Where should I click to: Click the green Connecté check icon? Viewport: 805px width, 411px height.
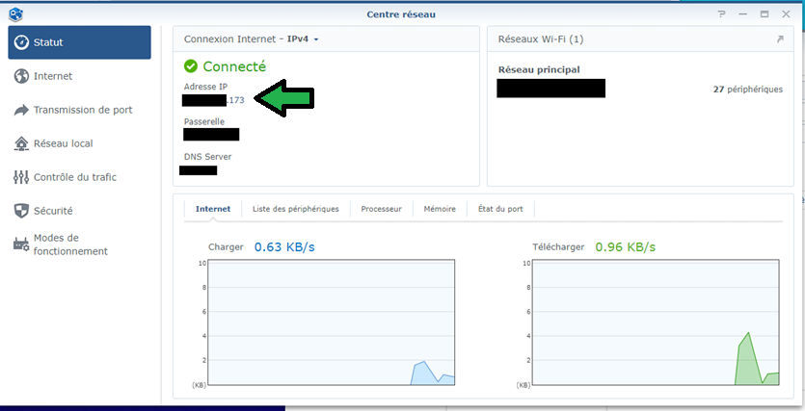click(x=191, y=66)
